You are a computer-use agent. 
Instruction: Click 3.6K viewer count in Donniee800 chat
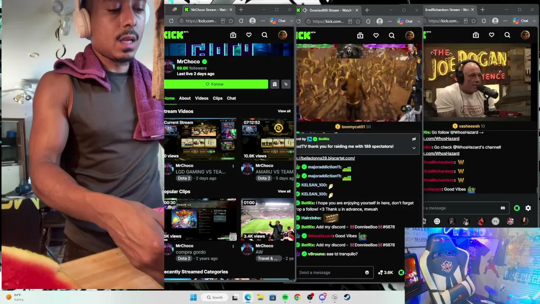386,272
